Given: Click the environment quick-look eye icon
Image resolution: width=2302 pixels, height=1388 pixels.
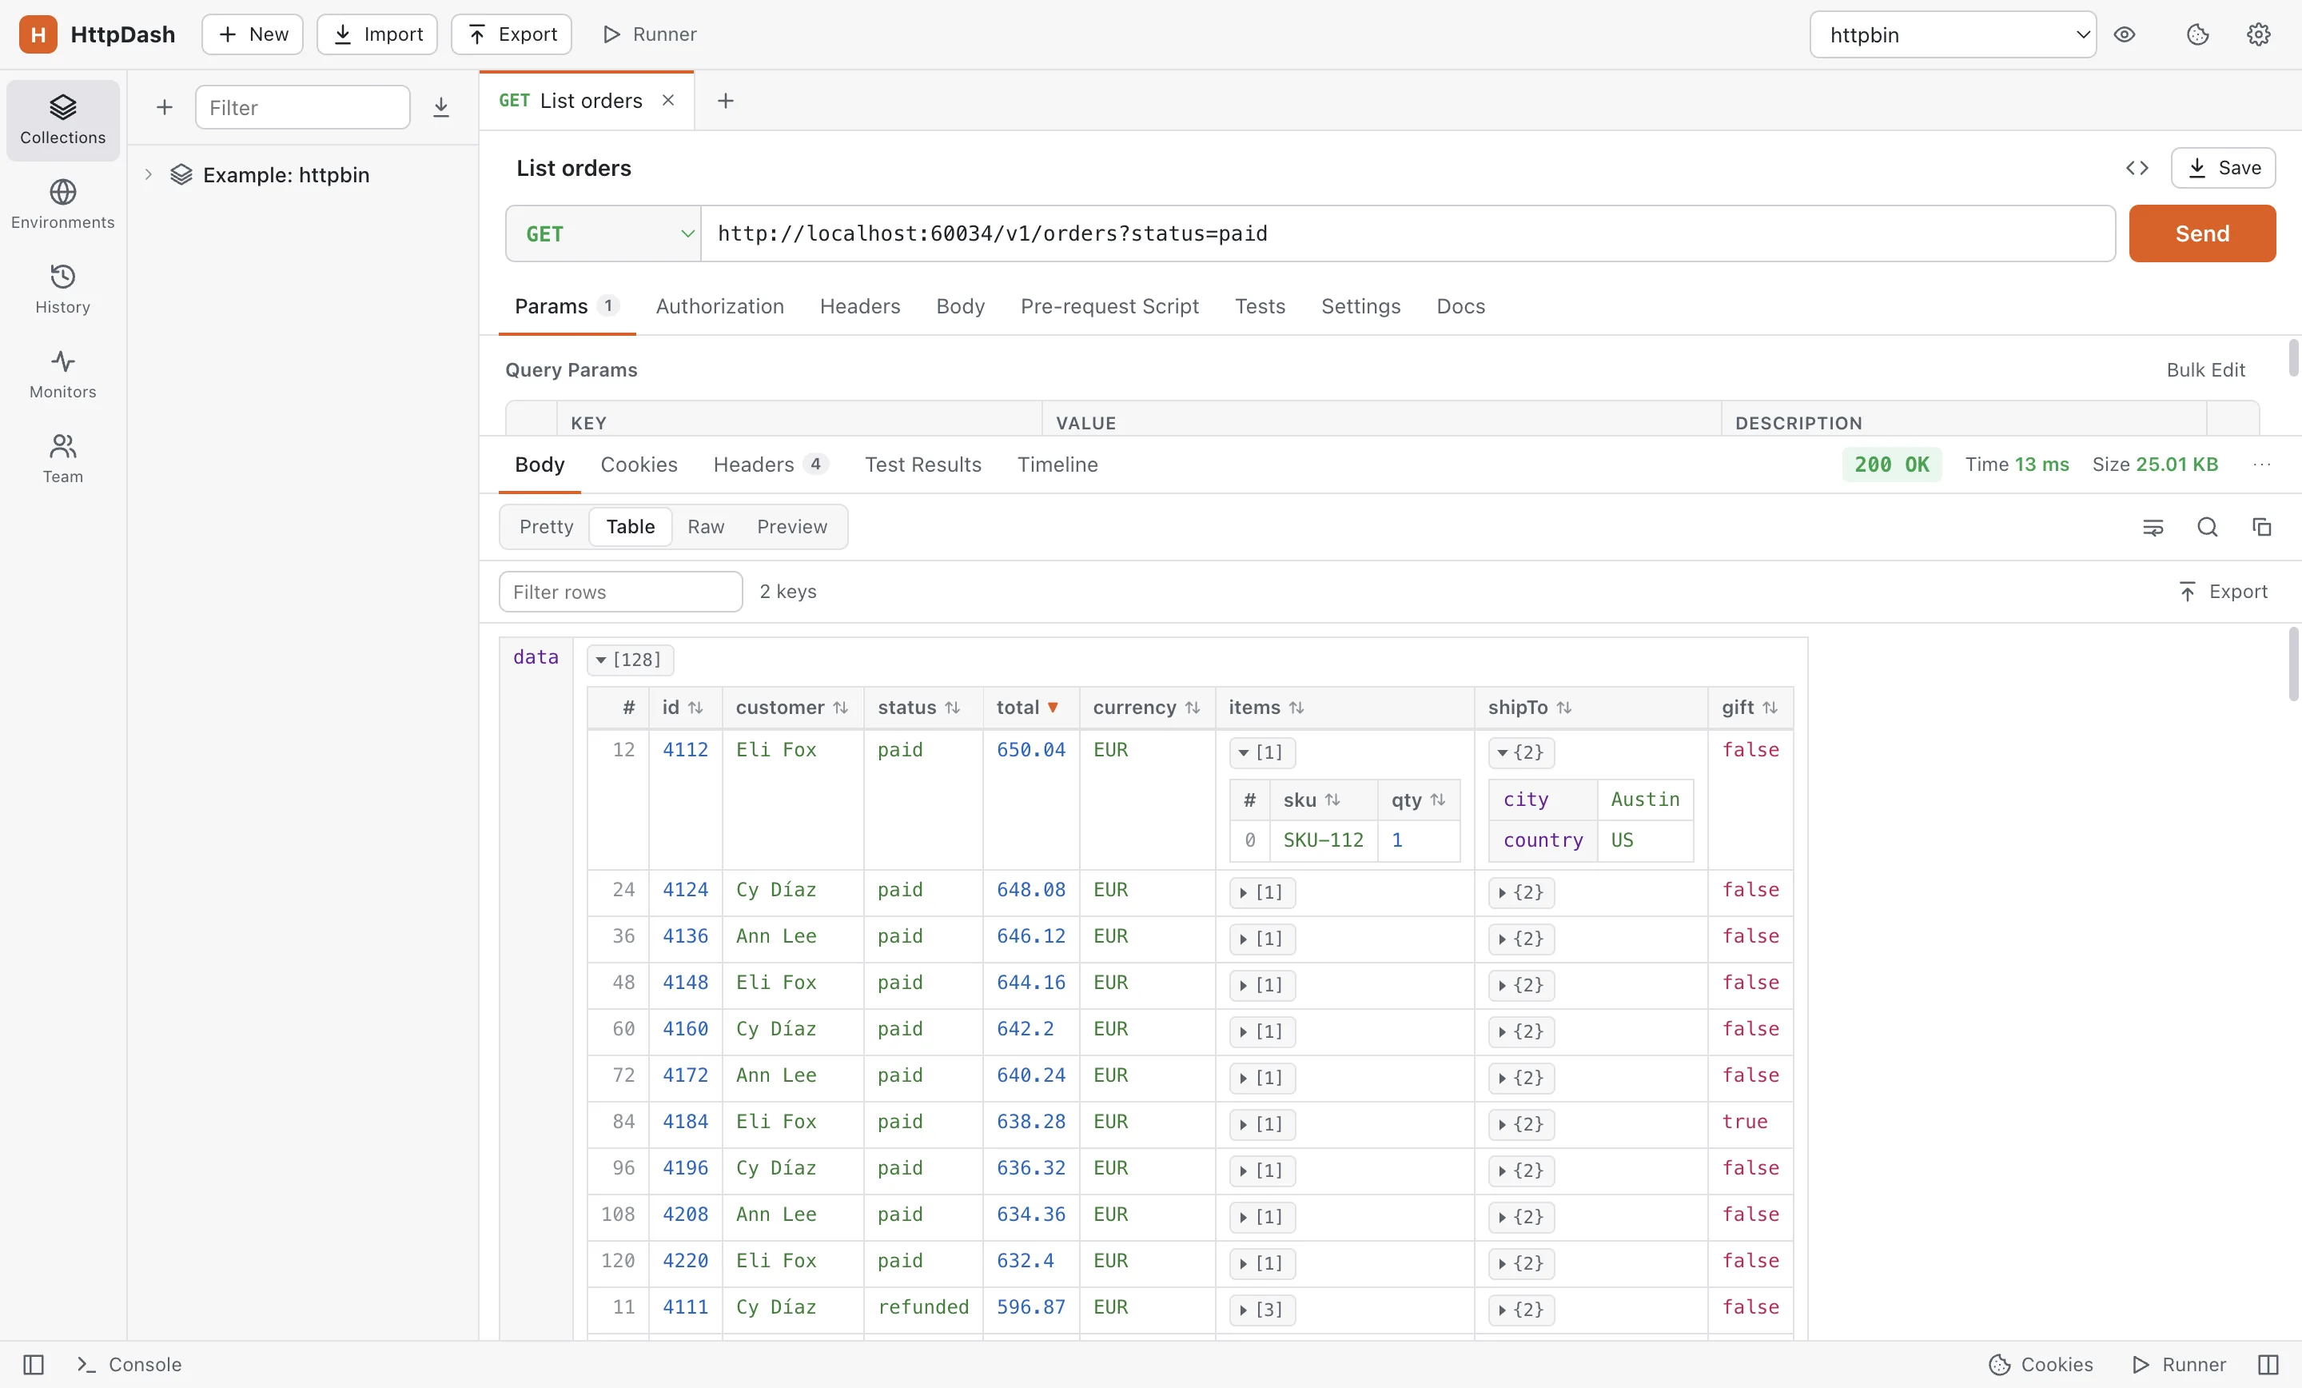Looking at the screenshot, I should click(2125, 34).
